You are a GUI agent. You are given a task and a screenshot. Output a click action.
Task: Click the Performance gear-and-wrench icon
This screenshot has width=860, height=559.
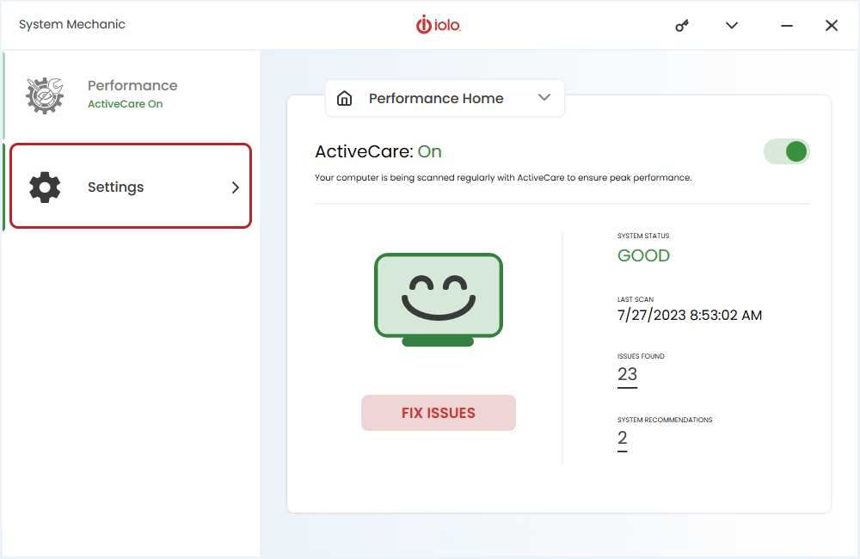45,95
